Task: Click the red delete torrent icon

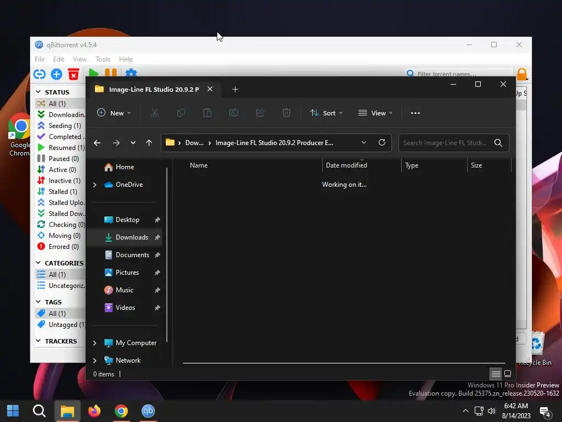Action: [x=74, y=74]
